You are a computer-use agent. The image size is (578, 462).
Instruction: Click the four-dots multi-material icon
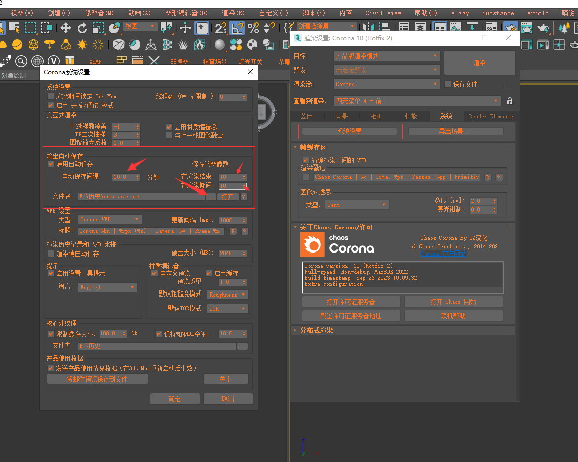(x=236, y=45)
